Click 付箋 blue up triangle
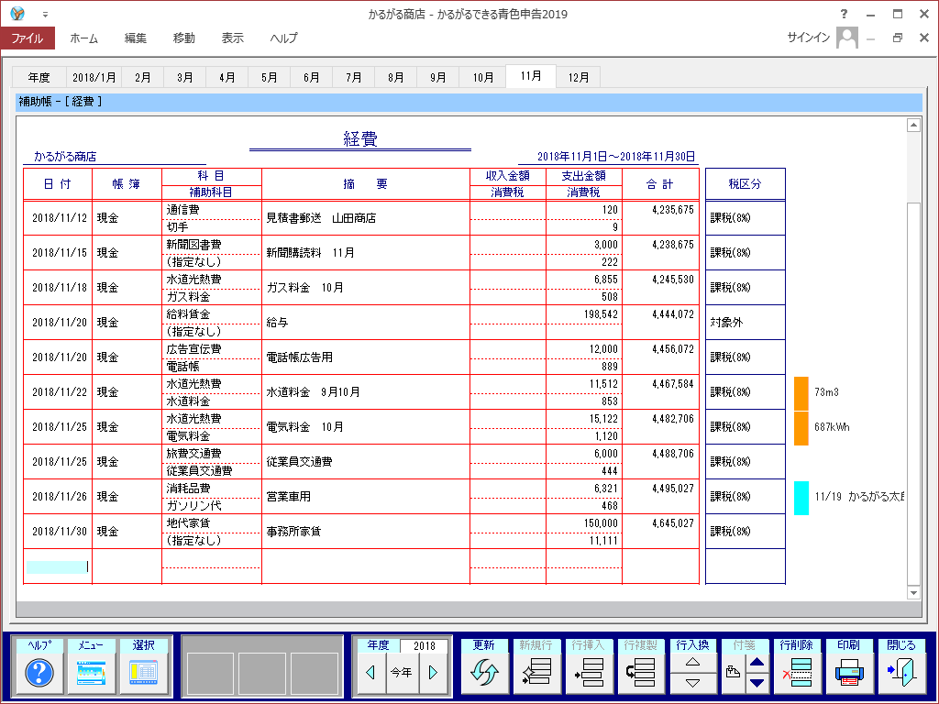The image size is (939, 704). coord(757,662)
